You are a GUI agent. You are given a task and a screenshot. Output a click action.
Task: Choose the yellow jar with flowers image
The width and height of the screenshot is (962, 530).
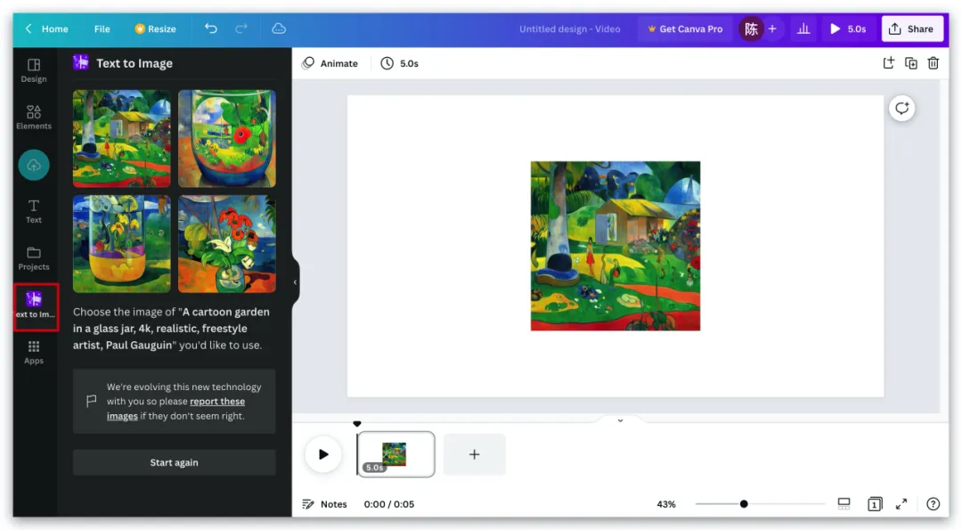121,243
